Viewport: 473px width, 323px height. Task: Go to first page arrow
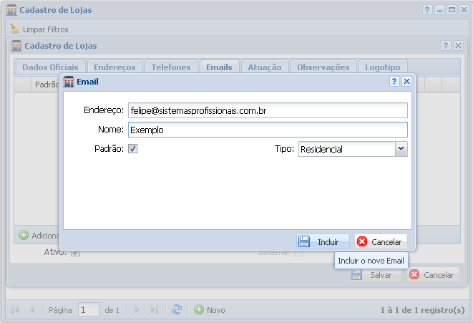pyautogui.click(x=14, y=310)
